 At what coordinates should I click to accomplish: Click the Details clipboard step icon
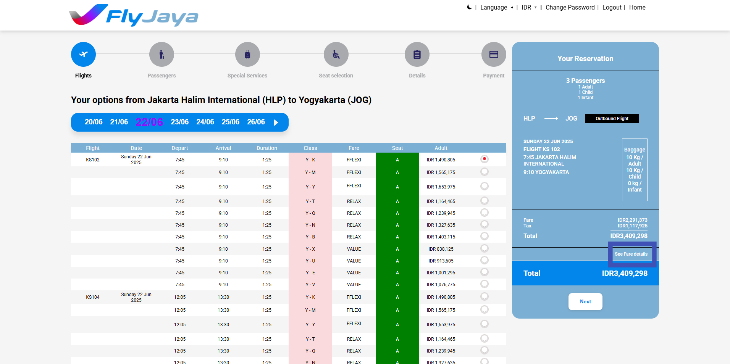click(417, 55)
